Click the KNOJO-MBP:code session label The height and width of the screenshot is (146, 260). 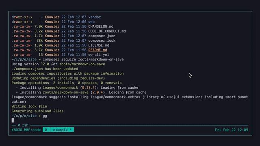click(x=26, y=130)
